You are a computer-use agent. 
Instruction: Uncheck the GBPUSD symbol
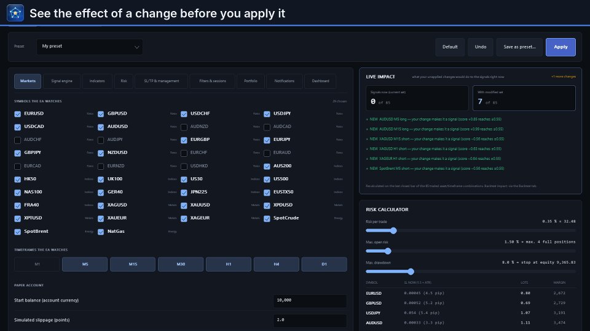[101, 114]
